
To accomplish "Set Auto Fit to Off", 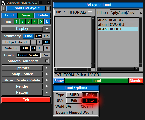I will [x=26, y=48].
